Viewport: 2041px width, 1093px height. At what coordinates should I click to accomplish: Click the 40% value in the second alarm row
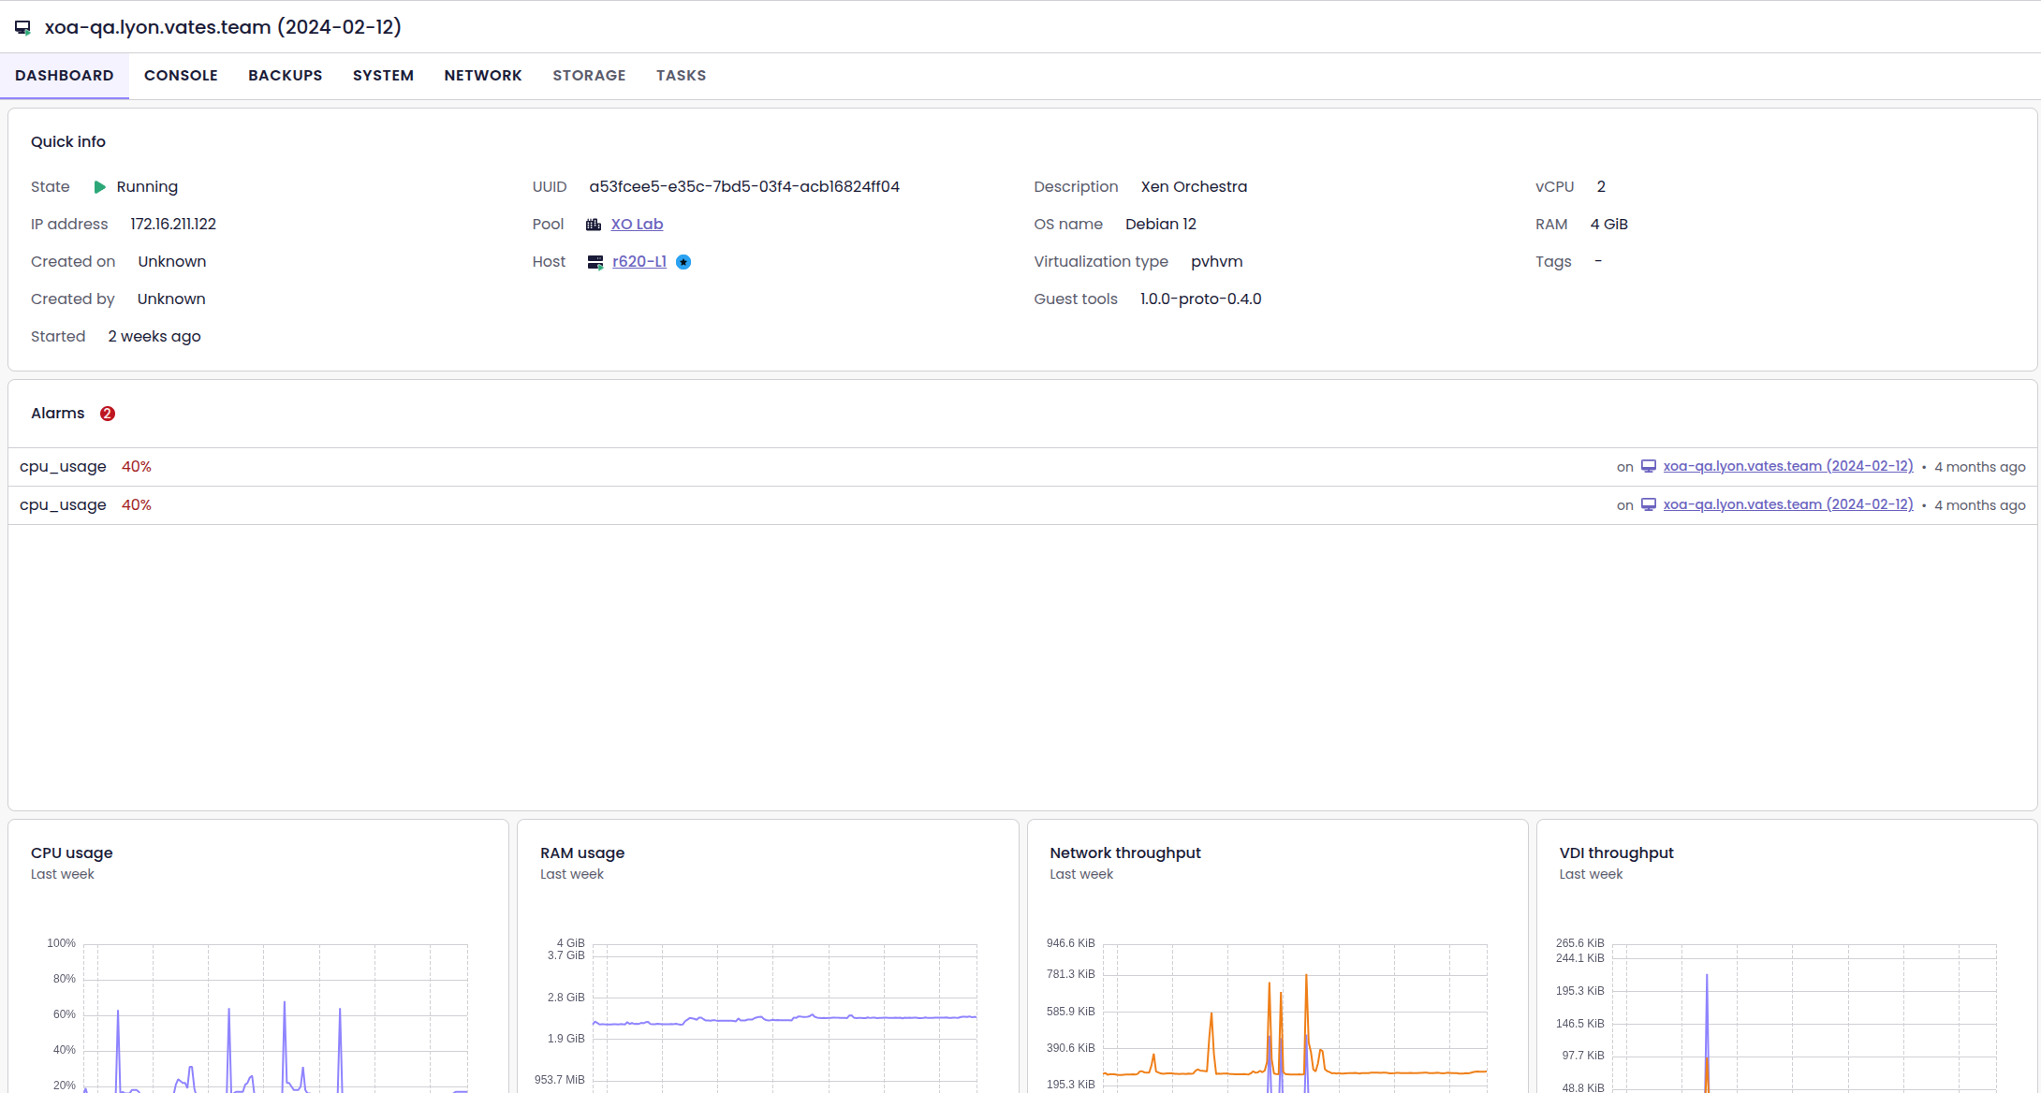(137, 505)
